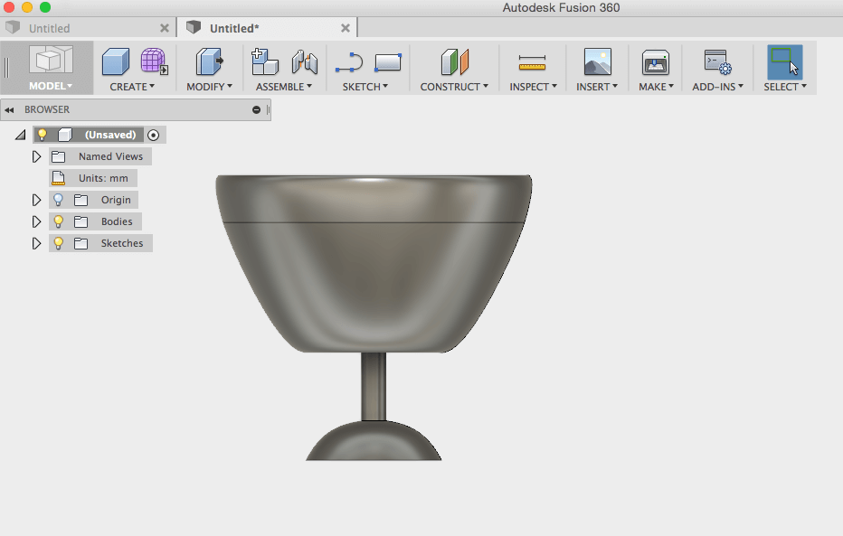Open the CONSTRUCT dropdown menu
The width and height of the screenshot is (843, 536).
[x=454, y=87]
